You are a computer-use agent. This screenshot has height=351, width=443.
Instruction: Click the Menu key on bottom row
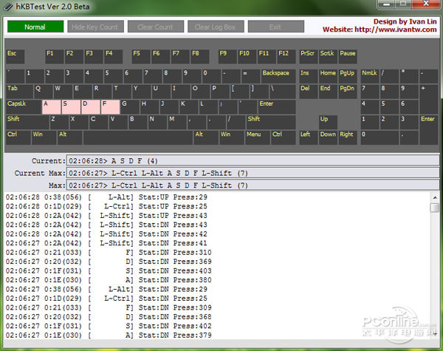[256, 137]
